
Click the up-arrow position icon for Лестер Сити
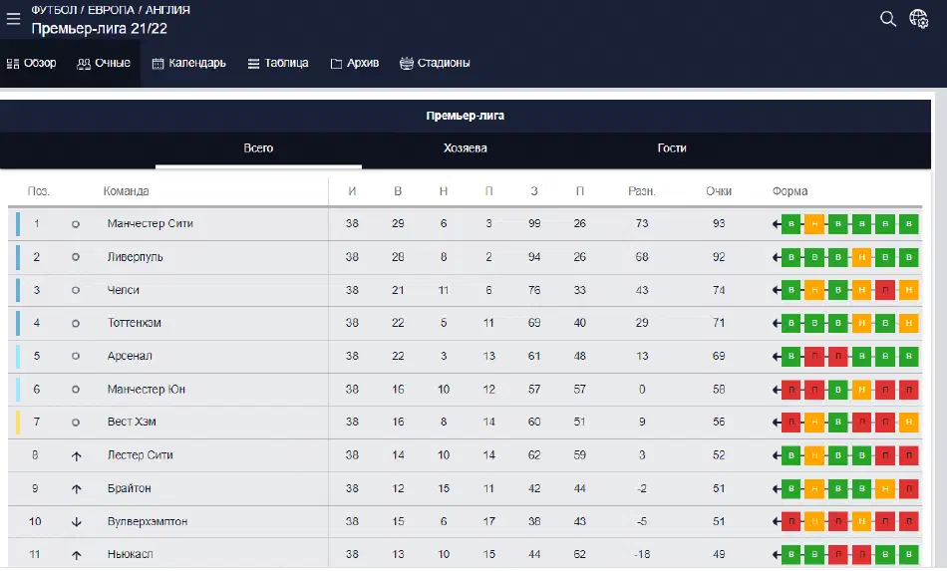[76, 456]
